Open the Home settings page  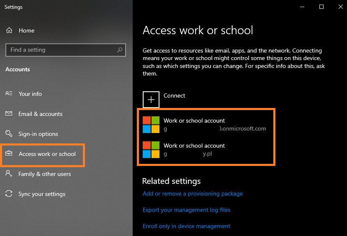26,30
